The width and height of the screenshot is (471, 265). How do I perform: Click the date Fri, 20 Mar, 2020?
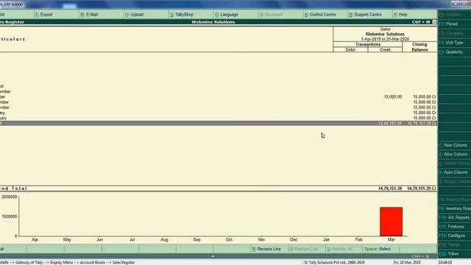coord(407,262)
